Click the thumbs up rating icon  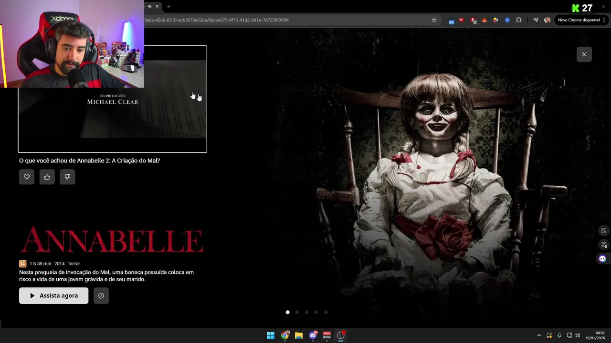47,177
